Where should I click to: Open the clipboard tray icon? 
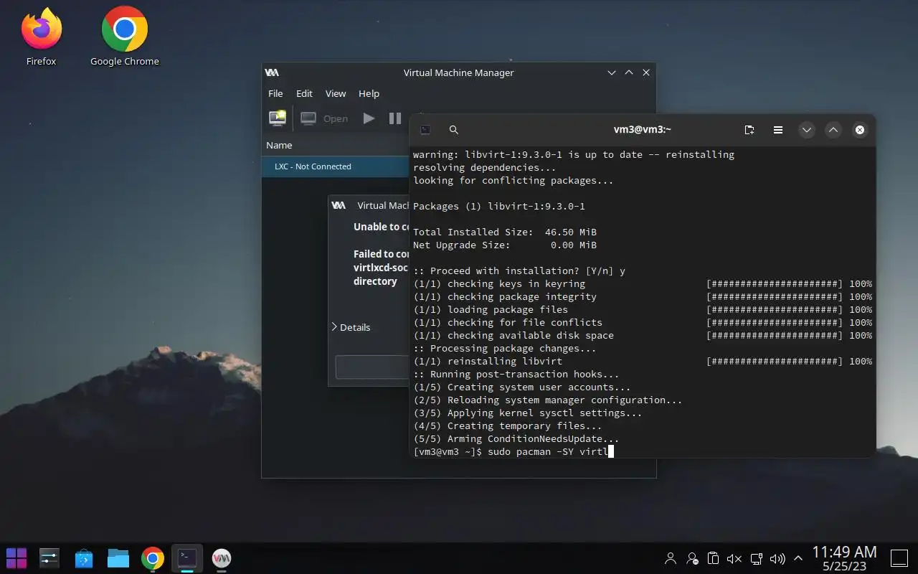(x=713, y=558)
